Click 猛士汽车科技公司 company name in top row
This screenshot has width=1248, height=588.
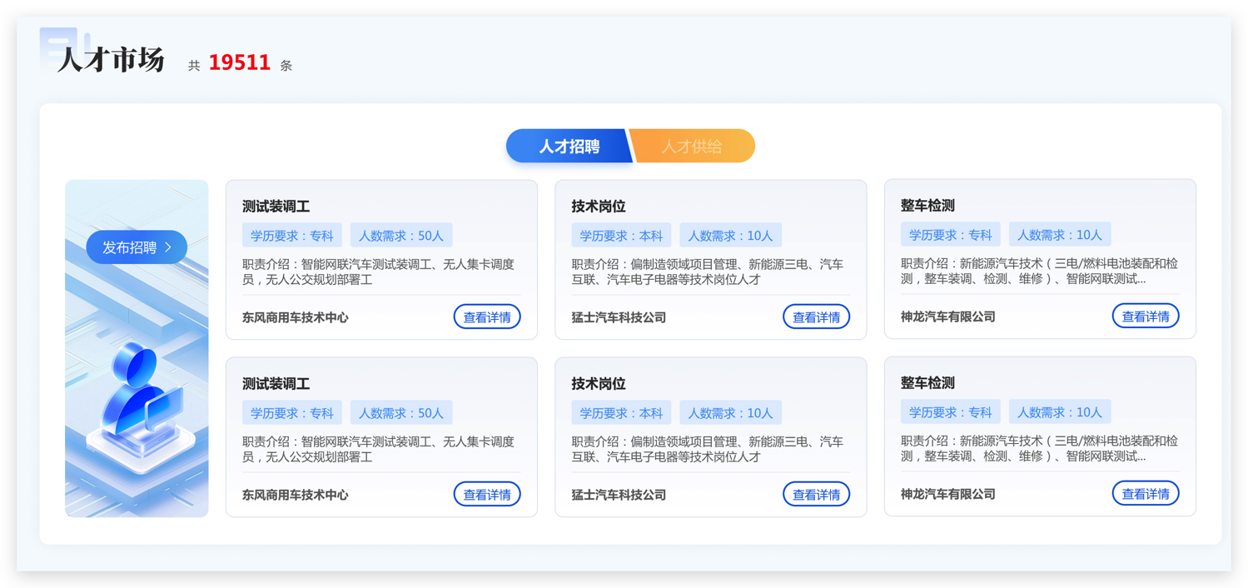pyautogui.click(x=619, y=317)
